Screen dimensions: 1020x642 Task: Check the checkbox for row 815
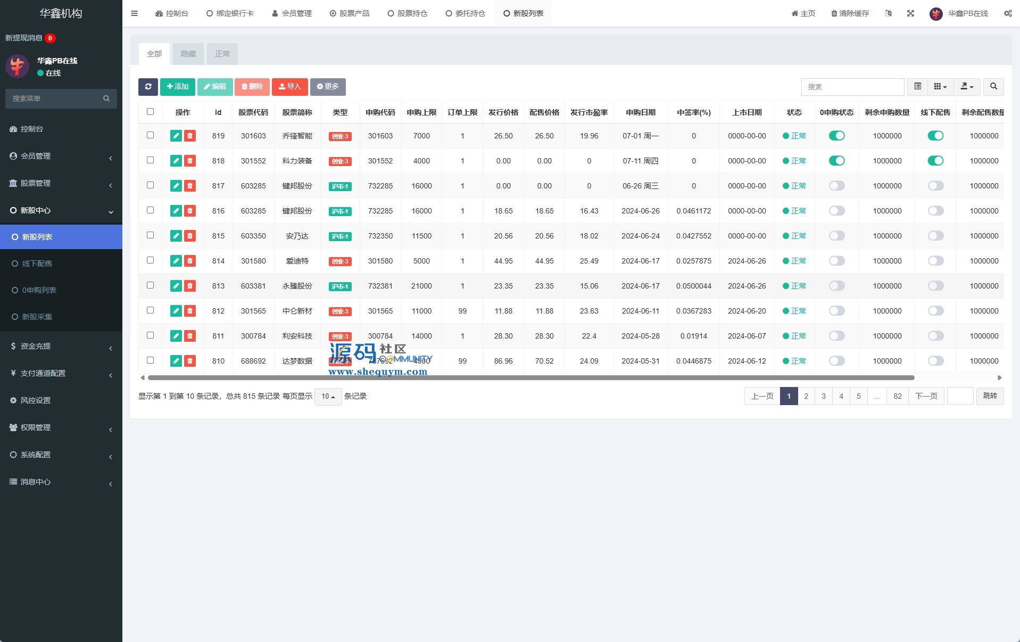click(150, 235)
